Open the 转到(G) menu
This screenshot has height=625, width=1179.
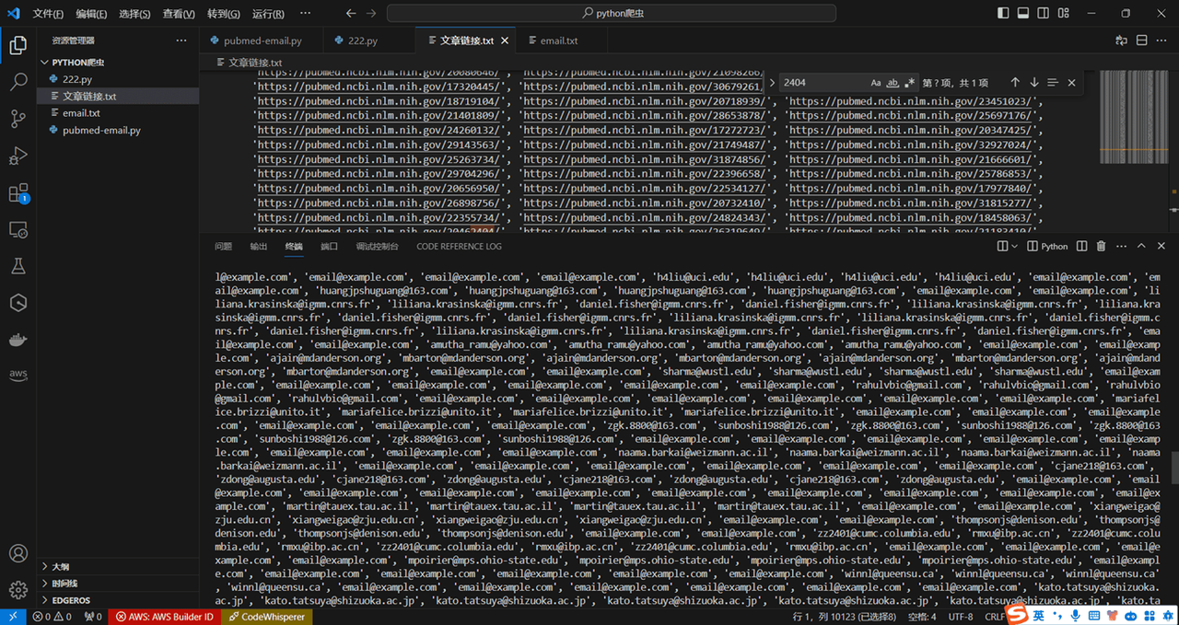tap(223, 14)
